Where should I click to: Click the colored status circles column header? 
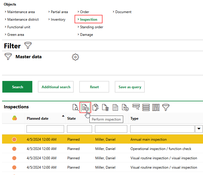pos(14,118)
